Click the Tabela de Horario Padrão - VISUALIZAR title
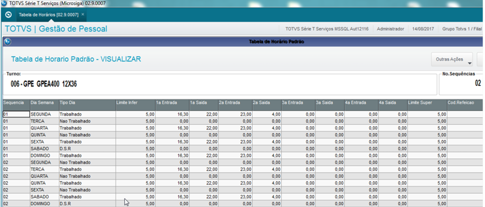This screenshot has width=485, height=207. point(76,59)
